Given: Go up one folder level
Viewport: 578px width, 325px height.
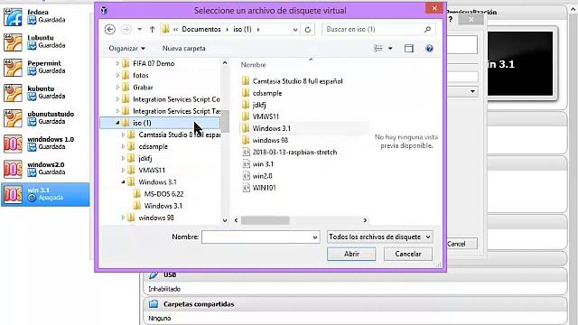Looking at the screenshot, I should (152, 29).
